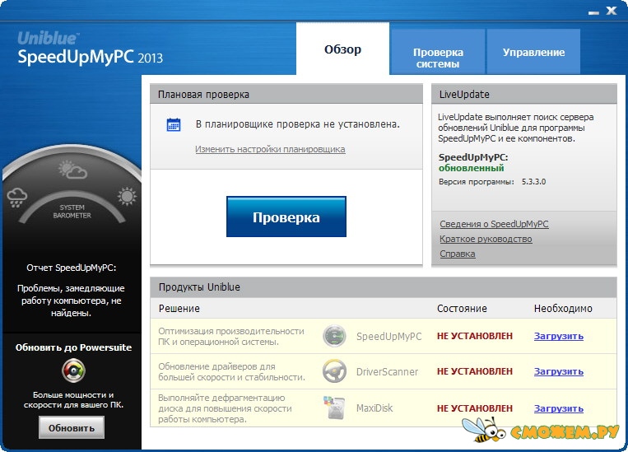Switch to the Обзор tab
Image resolution: width=628 pixels, height=452 pixels.
pos(342,49)
